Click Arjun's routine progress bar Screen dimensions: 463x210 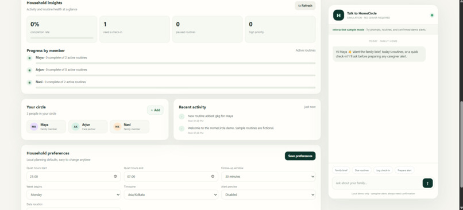[x=175, y=75]
